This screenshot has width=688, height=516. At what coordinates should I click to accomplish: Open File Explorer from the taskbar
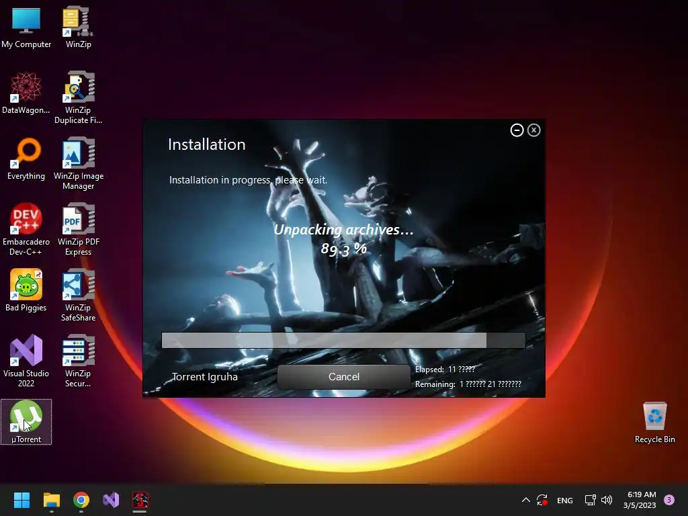point(51,500)
